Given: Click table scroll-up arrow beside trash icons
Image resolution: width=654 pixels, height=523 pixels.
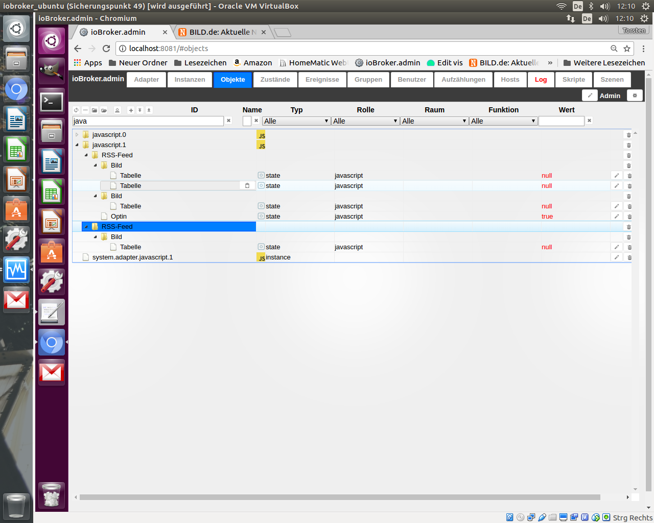Looking at the screenshot, I should point(635,133).
